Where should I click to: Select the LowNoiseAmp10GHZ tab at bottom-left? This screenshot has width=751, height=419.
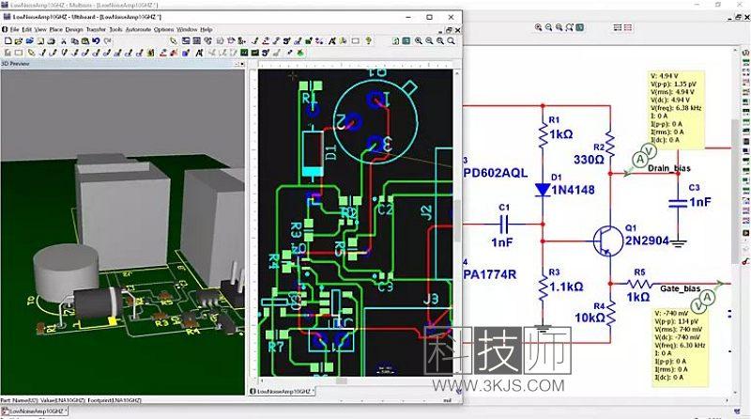35,411
